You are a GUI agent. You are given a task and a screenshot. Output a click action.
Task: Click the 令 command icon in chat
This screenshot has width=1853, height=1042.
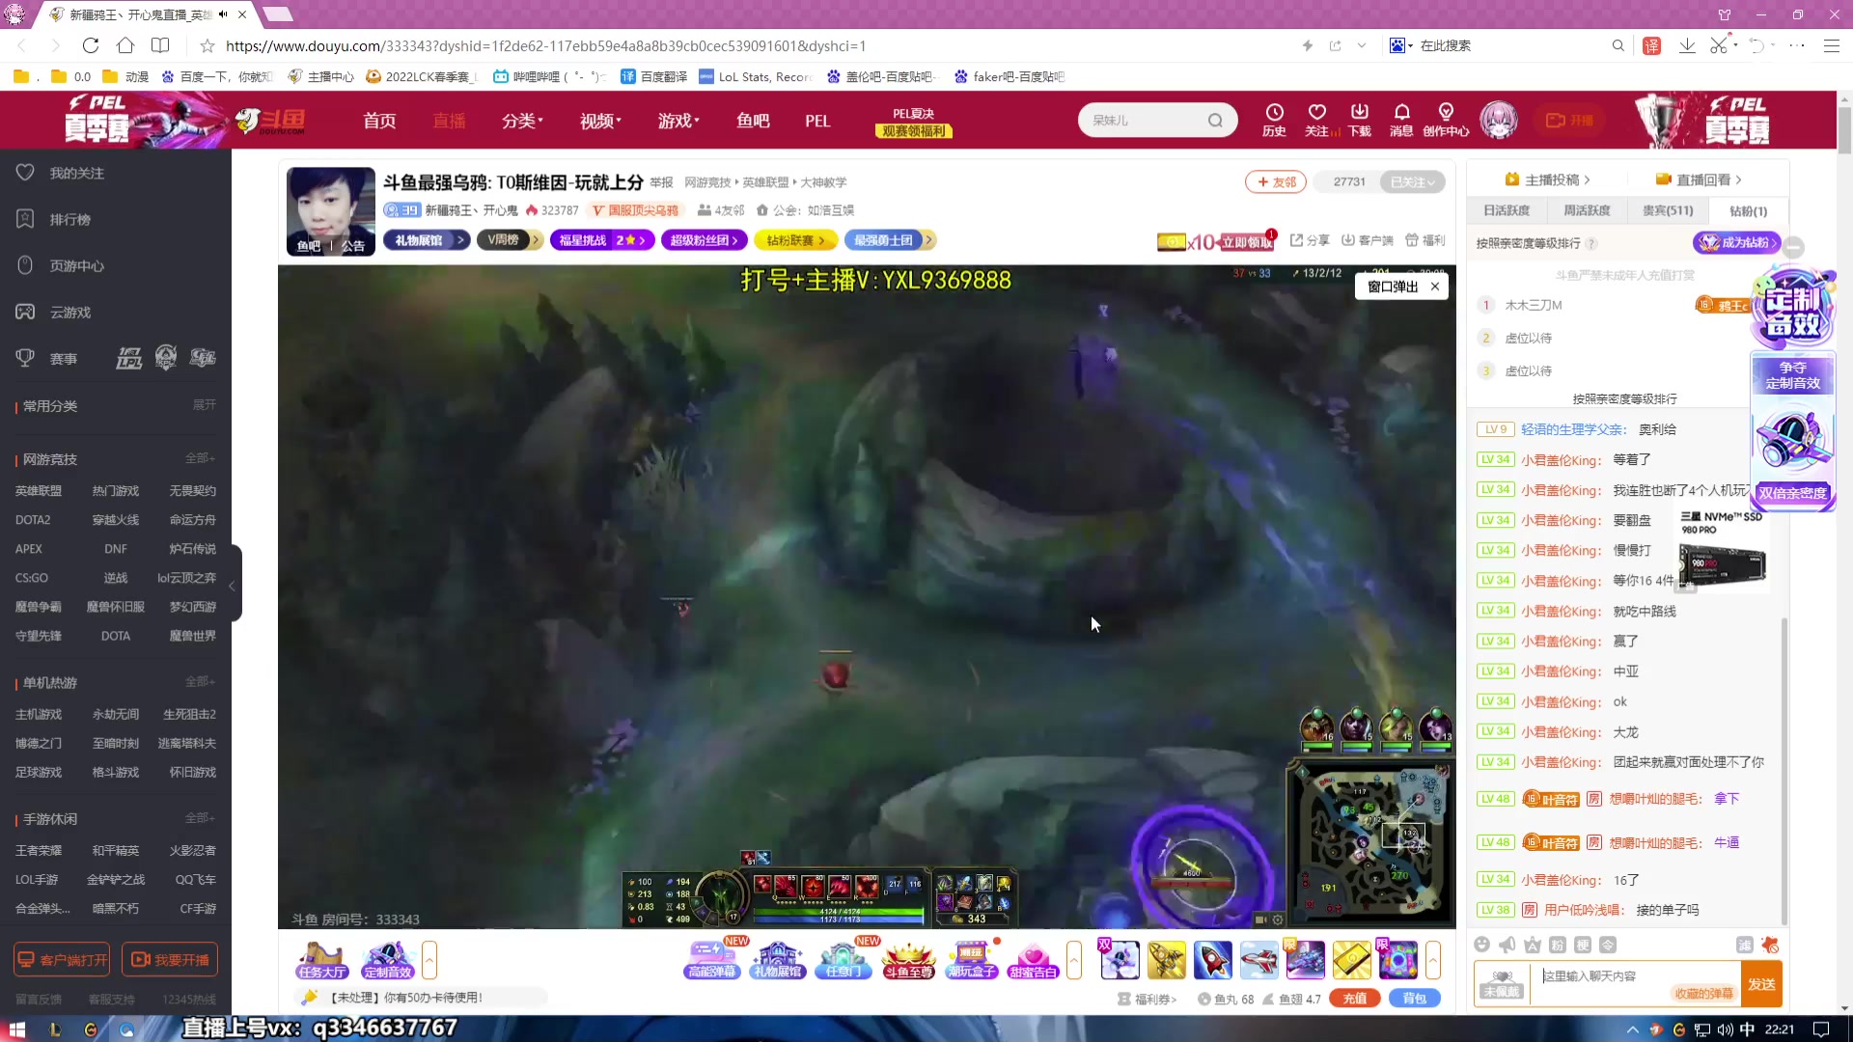1608,945
